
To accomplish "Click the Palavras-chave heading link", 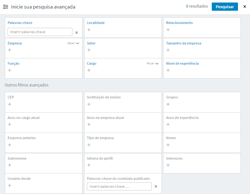I will click(x=20, y=23).
